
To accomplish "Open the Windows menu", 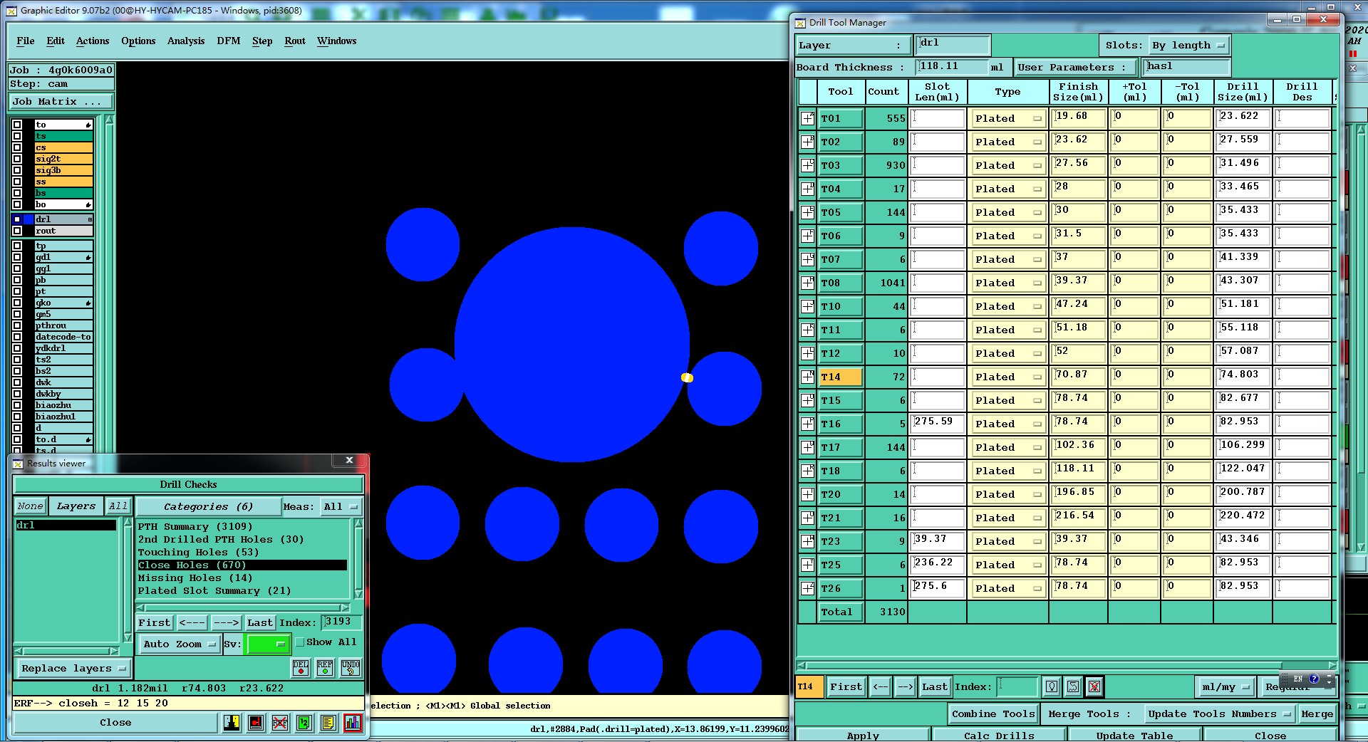I will click(x=336, y=41).
